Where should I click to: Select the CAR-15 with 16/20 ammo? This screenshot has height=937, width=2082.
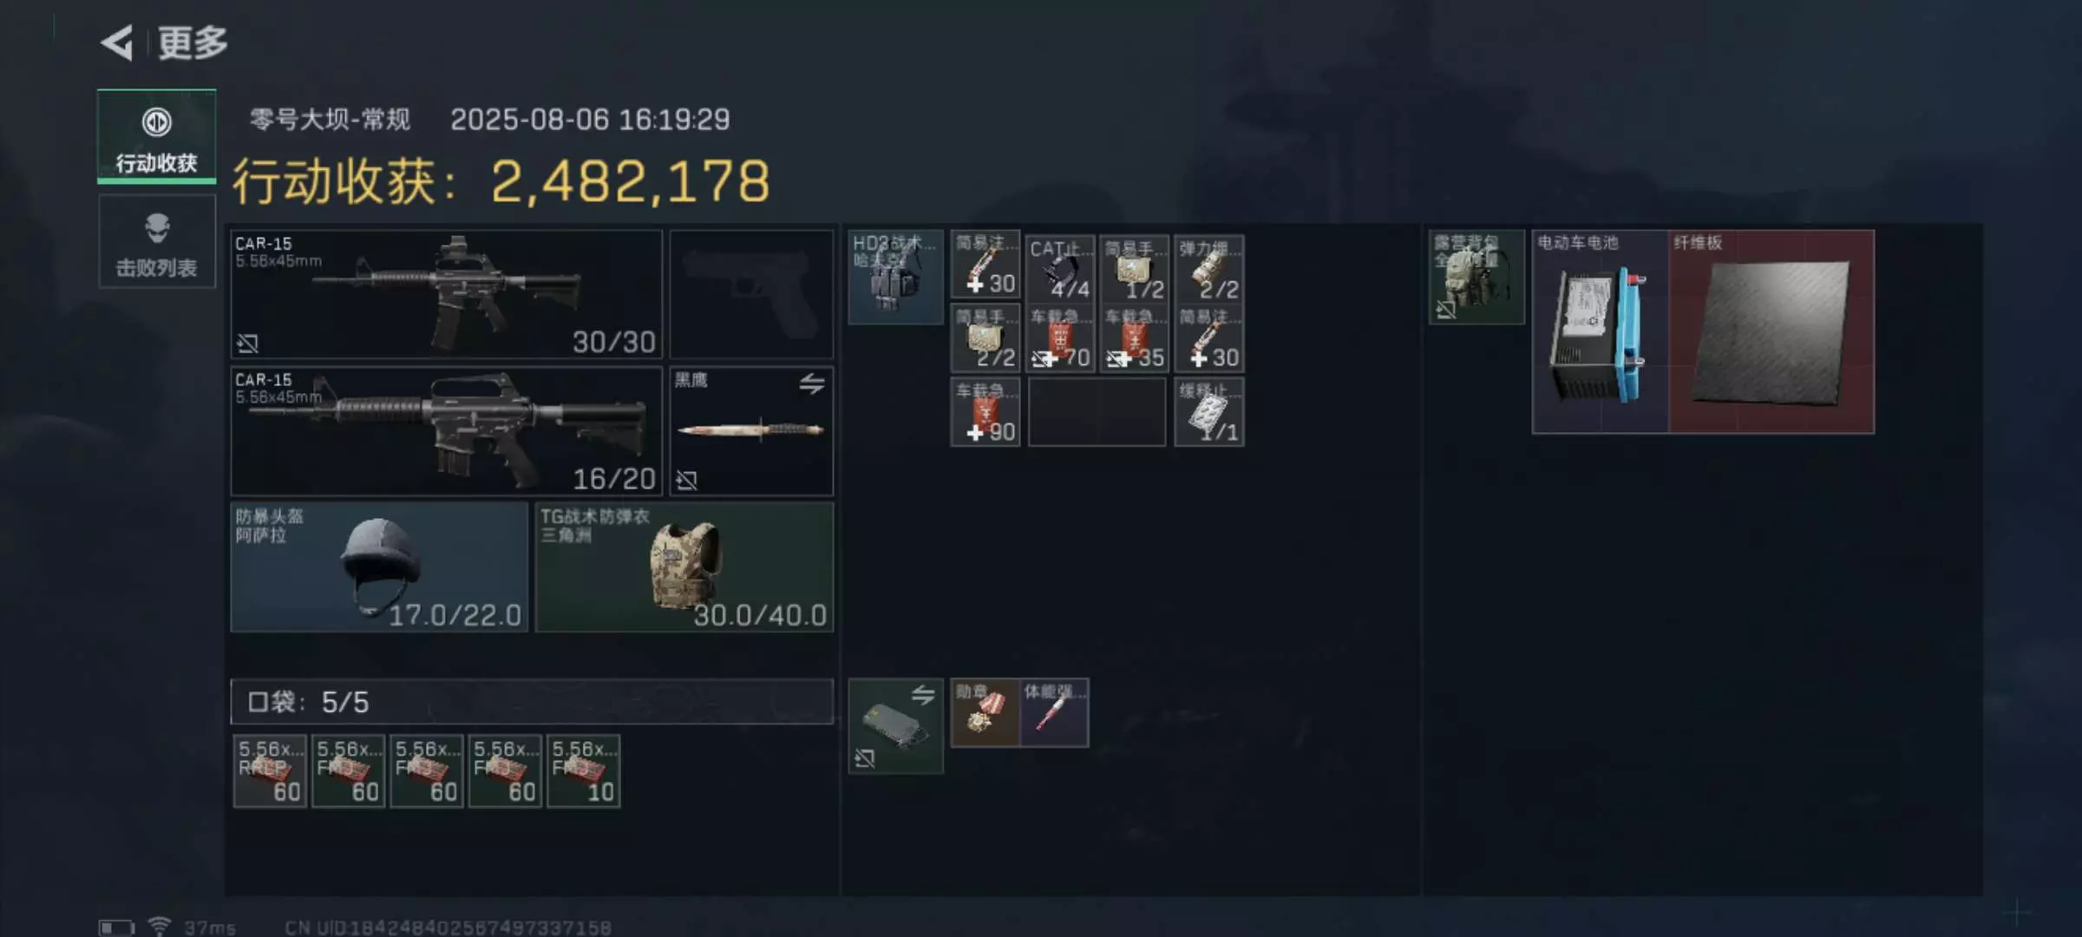(447, 431)
